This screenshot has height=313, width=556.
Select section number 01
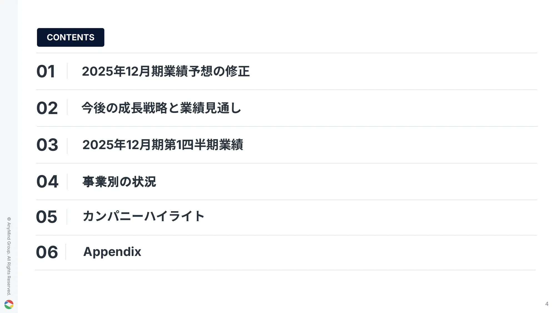coord(46,71)
